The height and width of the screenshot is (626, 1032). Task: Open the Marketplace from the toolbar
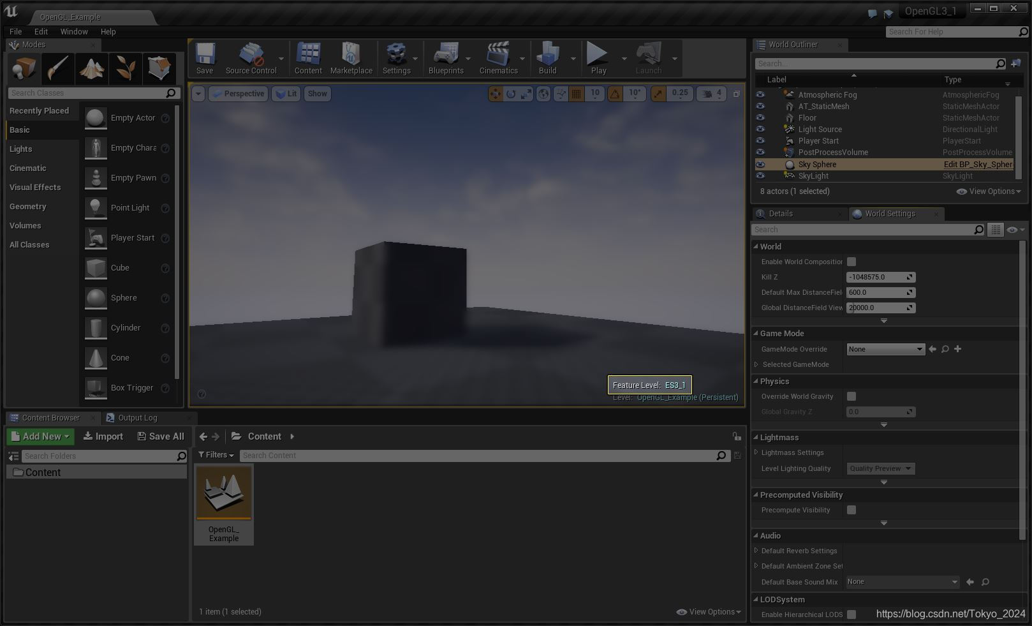351,57
